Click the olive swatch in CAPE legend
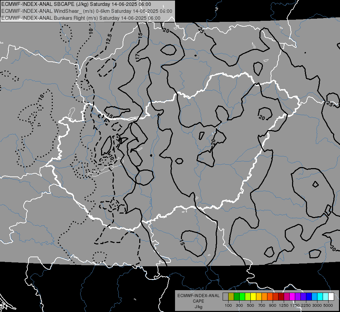Image resolution: width=340 pixels, height=312 pixels. 231,297
